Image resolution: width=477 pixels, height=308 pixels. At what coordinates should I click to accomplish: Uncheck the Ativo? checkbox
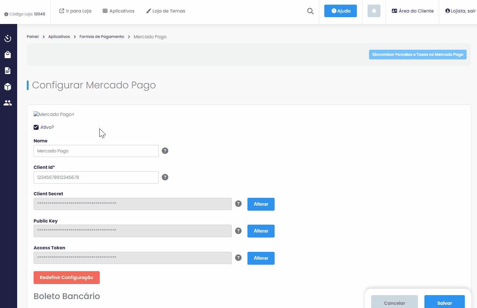36,127
